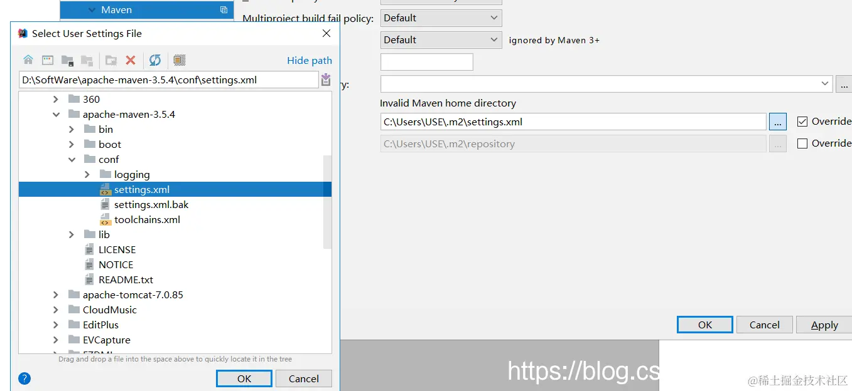Image resolution: width=852 pixels, height=391 pixels.
Task: Expand the apache-tomcat-7.0.85 folder
Action: (56, 295)
